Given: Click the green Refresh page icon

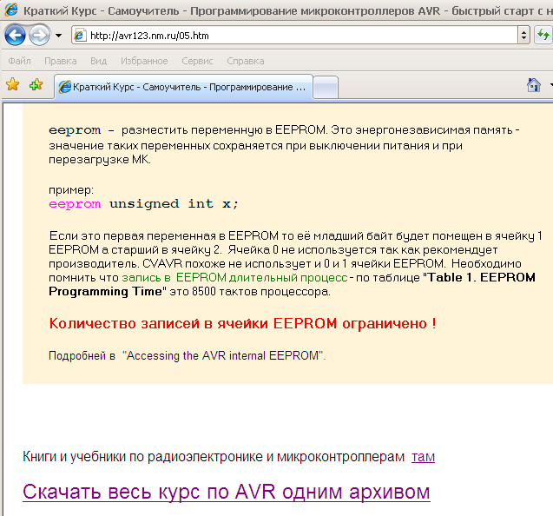Looking at the screenshot, I should coord(543,36).
